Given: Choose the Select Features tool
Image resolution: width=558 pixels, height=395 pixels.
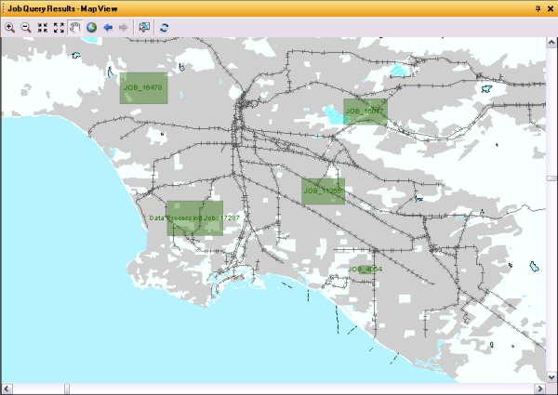Looking at the screenshot, I should pyautogui.click(x=144, y=28).
